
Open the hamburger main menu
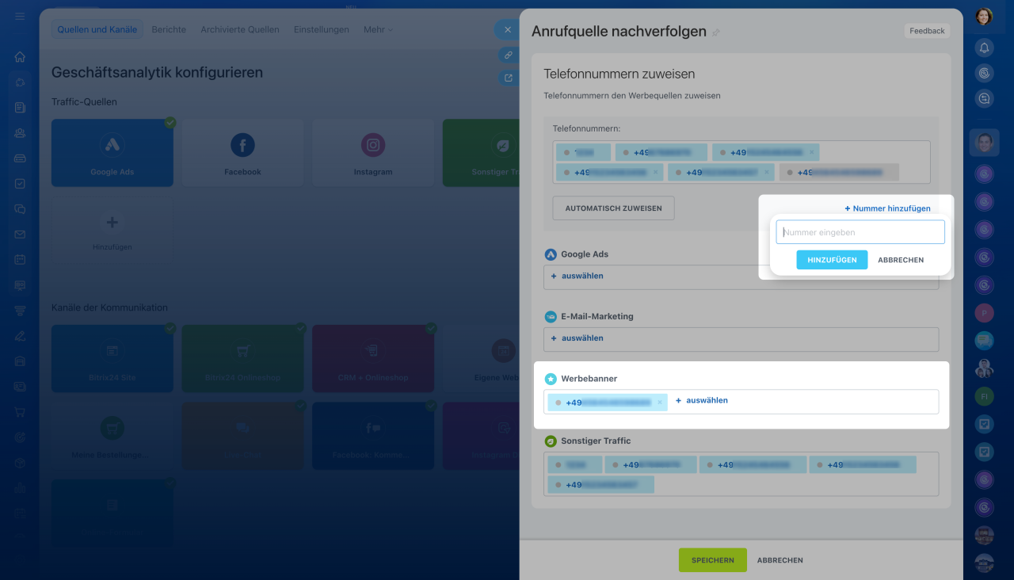(x=20, y=17)
